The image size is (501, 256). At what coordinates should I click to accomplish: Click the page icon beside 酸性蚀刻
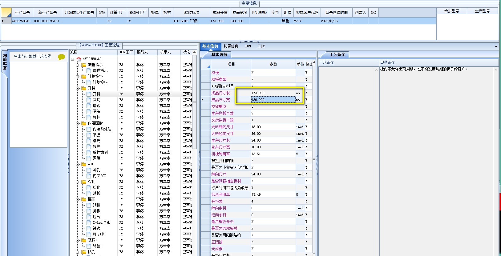pos(89,152)
